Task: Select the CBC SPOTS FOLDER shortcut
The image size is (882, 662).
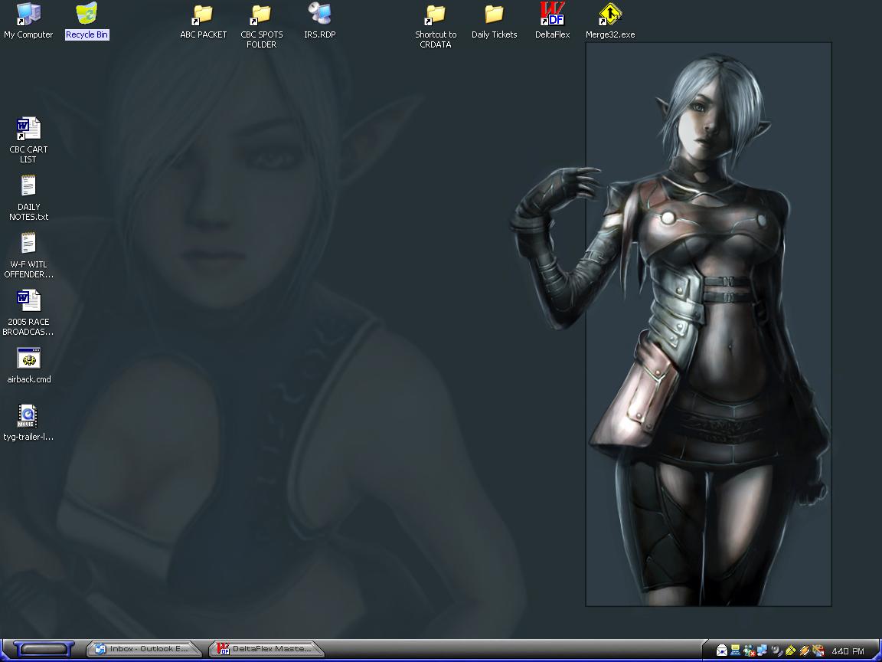Action: click(261, 15)
